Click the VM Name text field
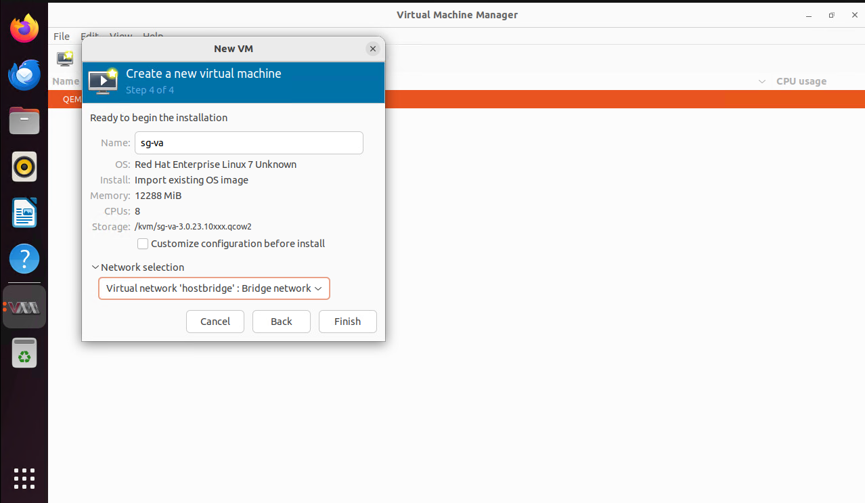This screenshot has width=865, height=503. (248, 143)
